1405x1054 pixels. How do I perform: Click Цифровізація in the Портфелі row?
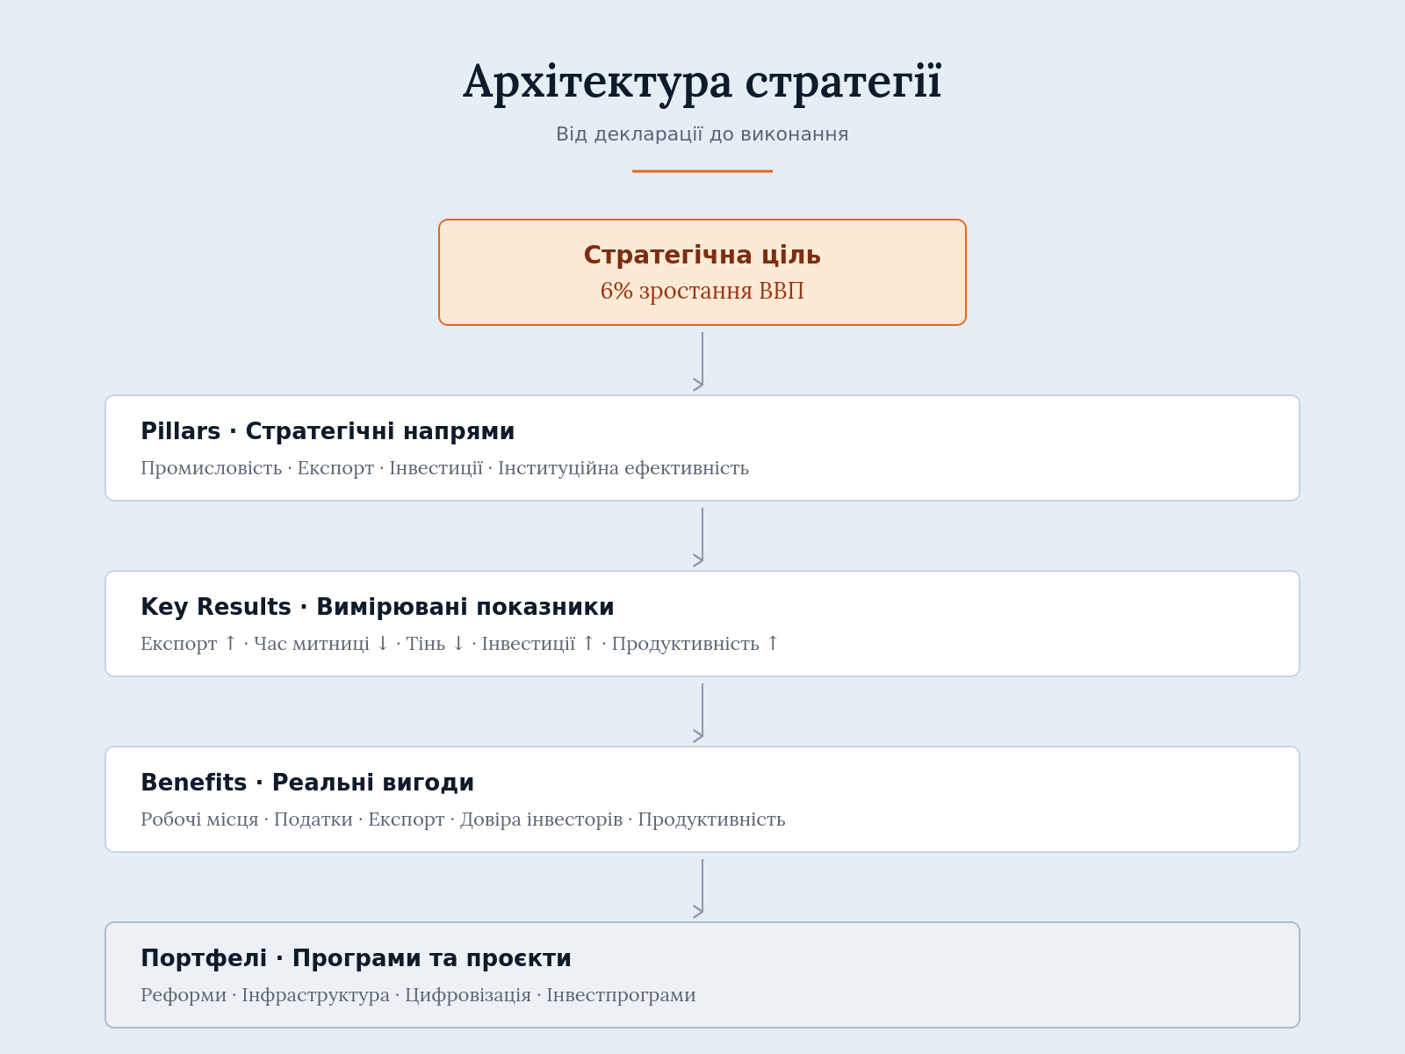click(468, 995)
